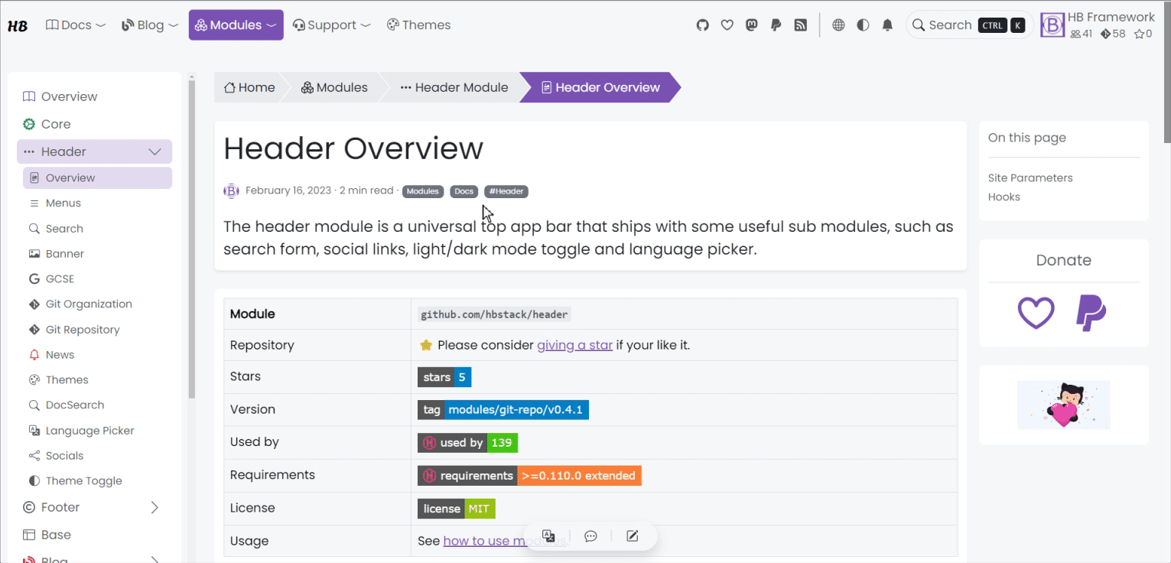This screenshot has width=1171, height=563.
Task: Click the edit page pencil icon
Action: click(x=632, y=536)
